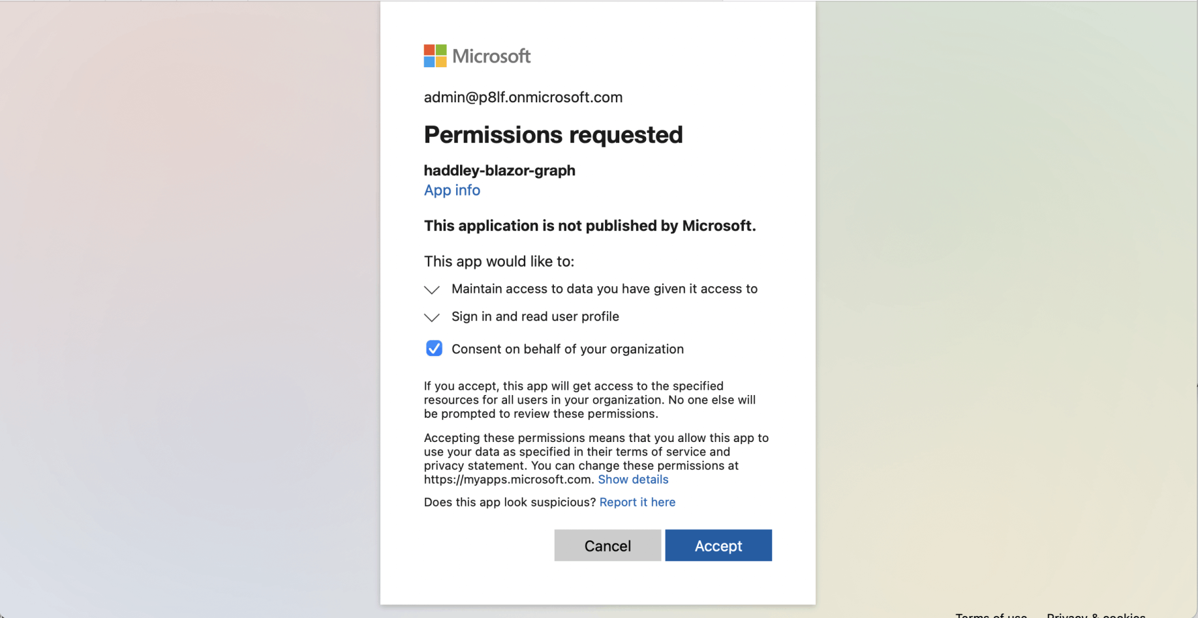Uncheck the organization consent checkbox
This screenshot has height=618, width=1198.
click(434, 349)
